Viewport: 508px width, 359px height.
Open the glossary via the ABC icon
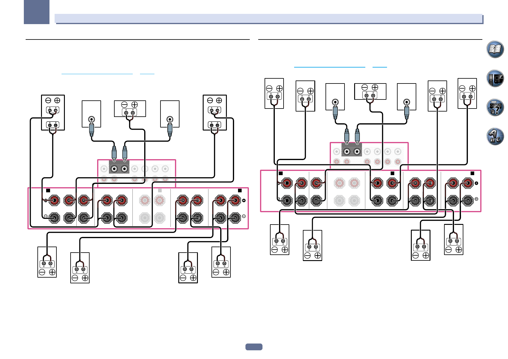pos(495,137)
